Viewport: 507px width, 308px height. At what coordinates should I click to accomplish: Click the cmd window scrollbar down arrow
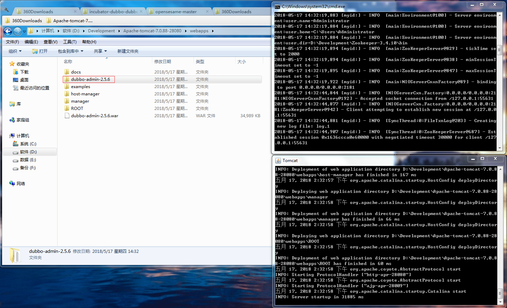point(500,148)
